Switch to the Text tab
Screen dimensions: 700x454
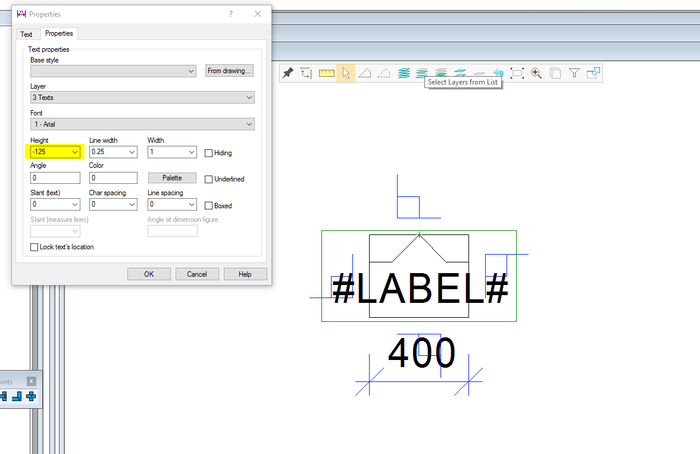point(27,34)
